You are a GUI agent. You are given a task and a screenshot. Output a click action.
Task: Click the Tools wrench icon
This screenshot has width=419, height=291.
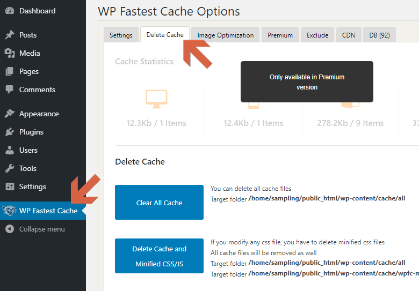point(10,168)
